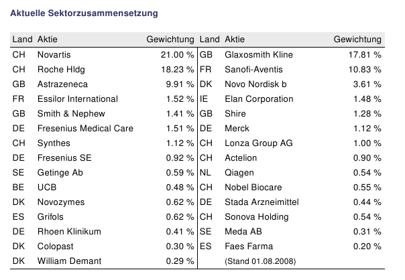Select the Sonova Holding entry
The height and width of the screenshot is (280, 405).
pyautogui.click(x=257, y=216)
